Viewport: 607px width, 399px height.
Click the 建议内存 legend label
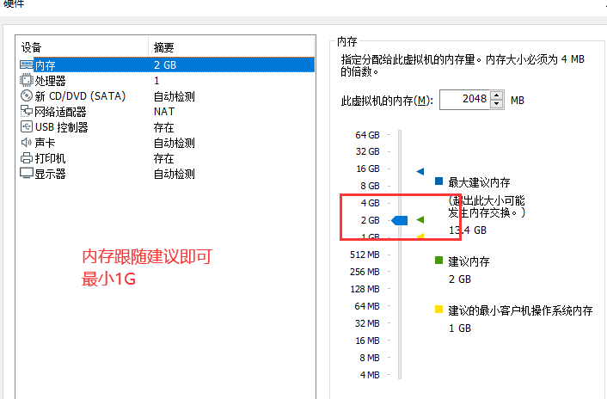click(469, 261)
